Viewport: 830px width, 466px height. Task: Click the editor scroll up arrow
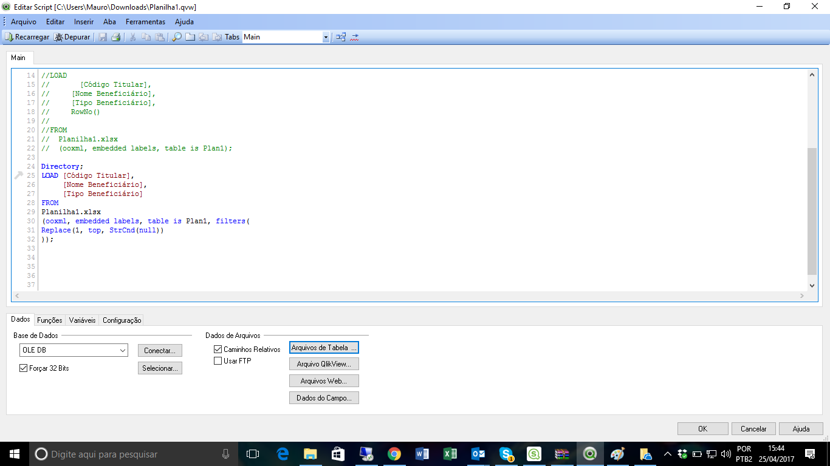click(812, 75)
